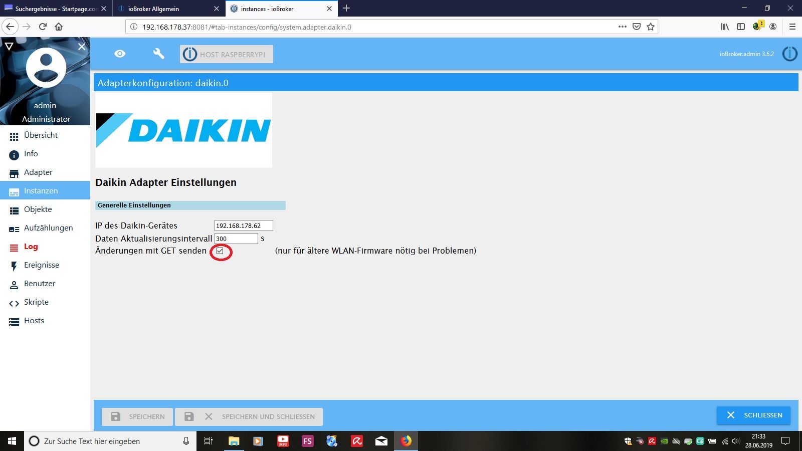Click the taskbar clock showing 21:33
Viewport: 802px width, 451px height.
(758, 441)
